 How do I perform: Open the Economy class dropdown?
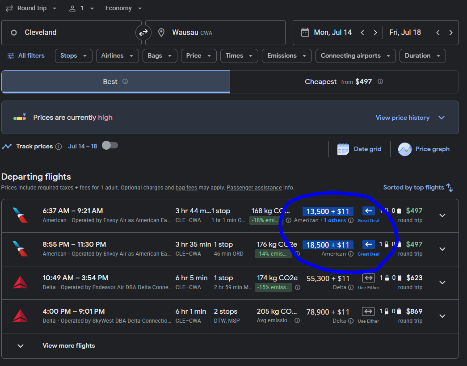(x=123, y=8)
